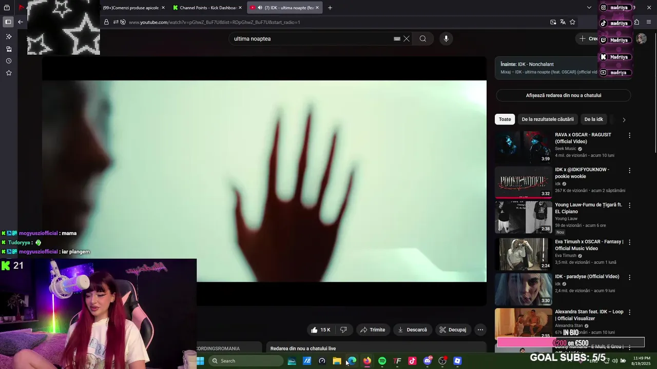
Task: Start voice search with microphone icon
Action: coord(446,38)
